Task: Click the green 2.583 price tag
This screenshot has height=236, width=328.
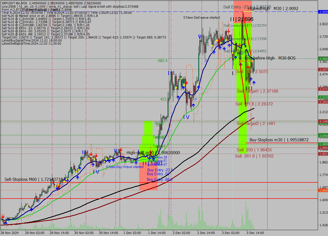Action: [x=323, y=59]
